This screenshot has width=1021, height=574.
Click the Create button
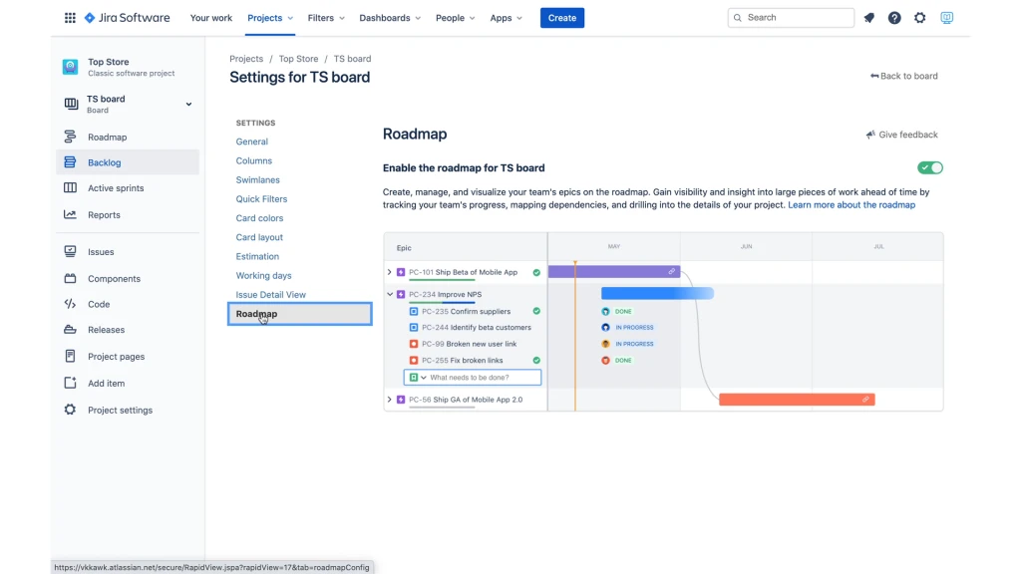[x=562, y=18]
